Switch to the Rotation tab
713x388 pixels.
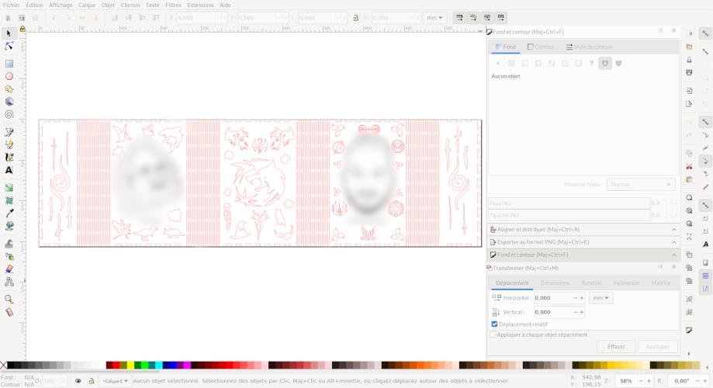point(591,283)
